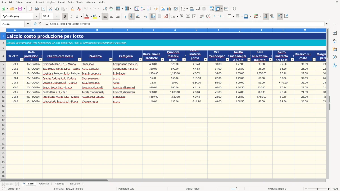Click the formula input line
Image resolution: width=340 pixels, height=191 pixels.
click(x=187, y=24)
